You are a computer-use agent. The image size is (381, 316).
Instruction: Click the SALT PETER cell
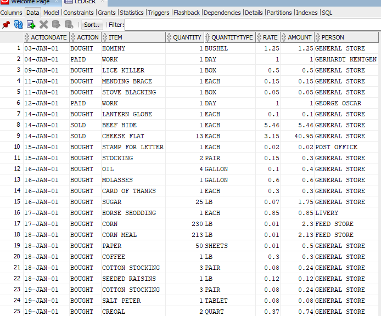tap(133, 301)
